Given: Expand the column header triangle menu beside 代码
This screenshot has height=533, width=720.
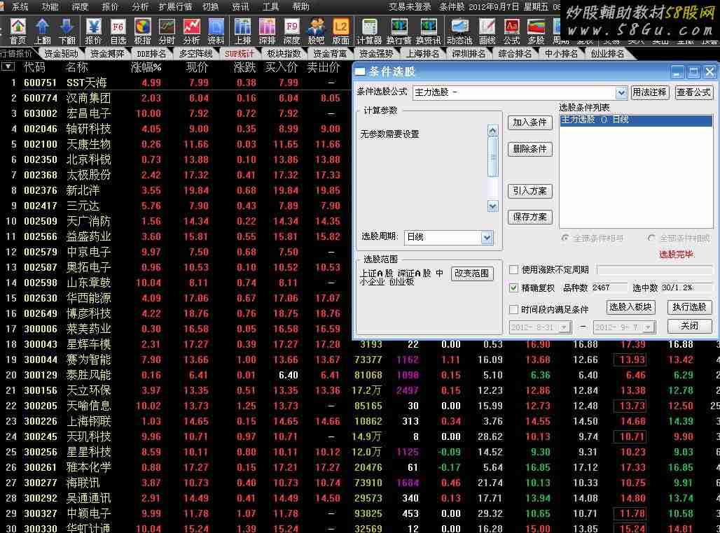Looking at the screenshot, I should coord(8,67).
